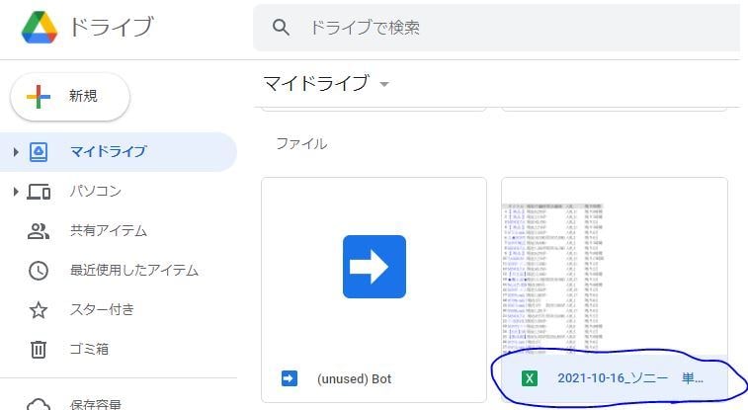Click small arrow icon beside (unused) Bot
The image size is (748, 410).
(x=290, y=379)
